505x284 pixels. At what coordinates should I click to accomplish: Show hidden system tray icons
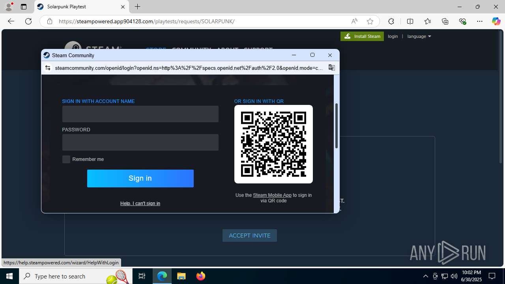(425, 276)
